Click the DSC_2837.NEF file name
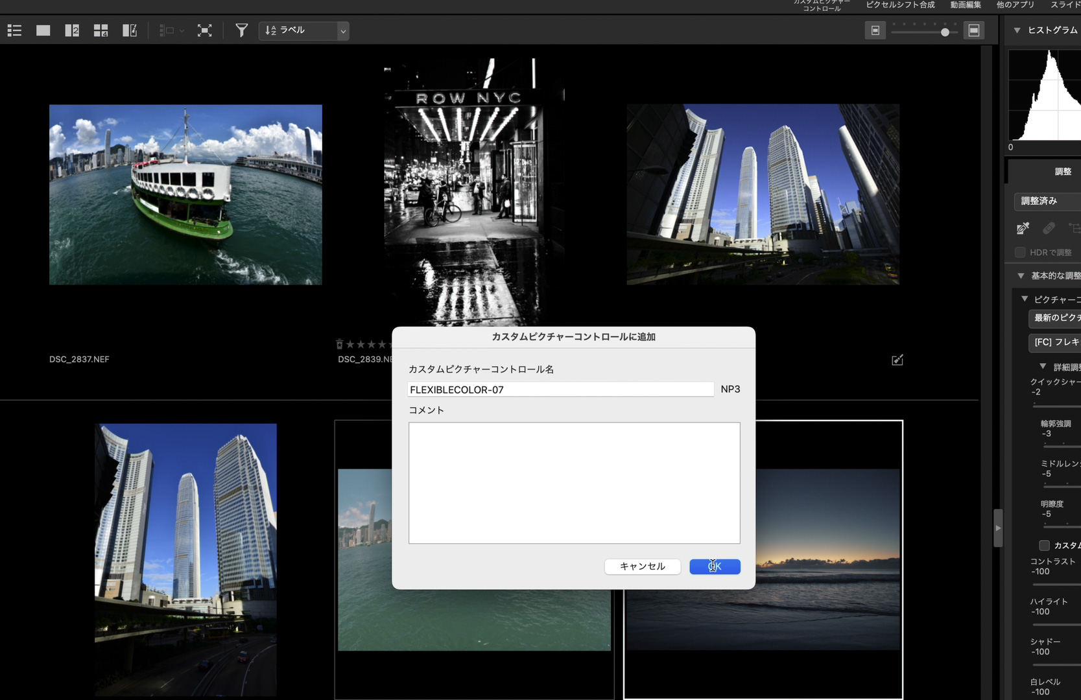 (79, 359)
